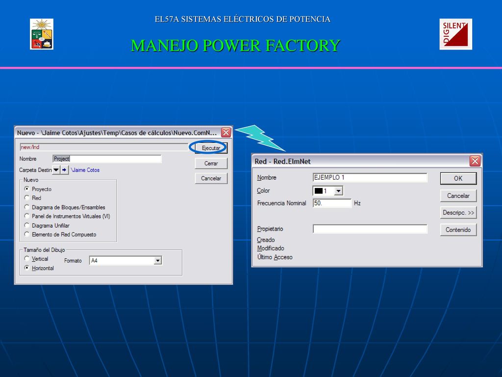This screenshot has height=377, width=502.
Task: Click Cancelar in the Red dialog
Action: [458, 195]
